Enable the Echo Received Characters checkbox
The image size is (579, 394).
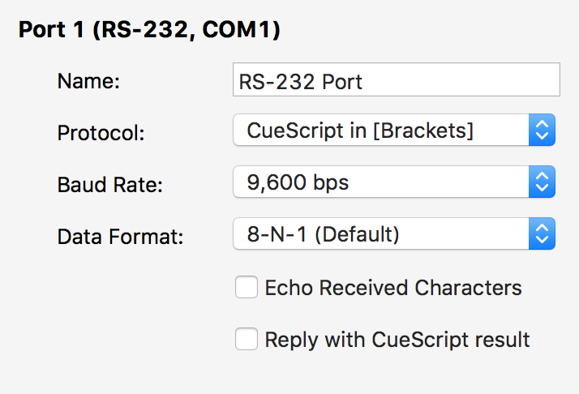coord(247,288)
